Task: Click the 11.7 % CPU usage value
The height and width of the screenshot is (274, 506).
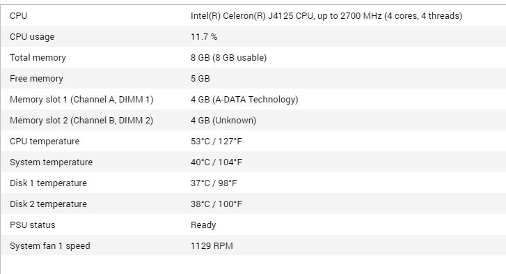Action: (204, 37)
